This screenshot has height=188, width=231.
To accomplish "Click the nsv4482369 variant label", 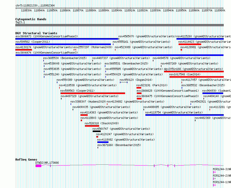I will tap(213, 118).
